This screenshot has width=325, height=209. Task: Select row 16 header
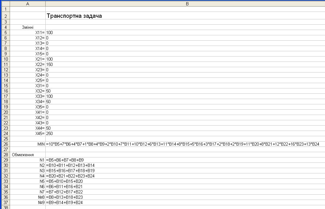coord(6,91)
